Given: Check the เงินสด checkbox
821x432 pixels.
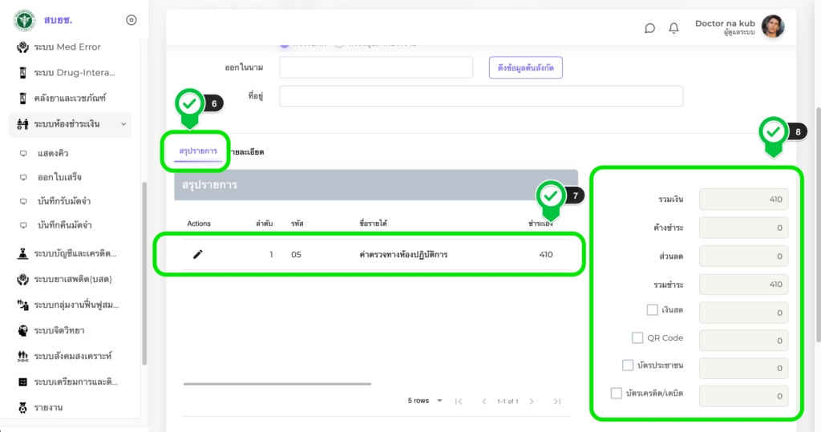Looking at the screenshot, I should point(653,309).
